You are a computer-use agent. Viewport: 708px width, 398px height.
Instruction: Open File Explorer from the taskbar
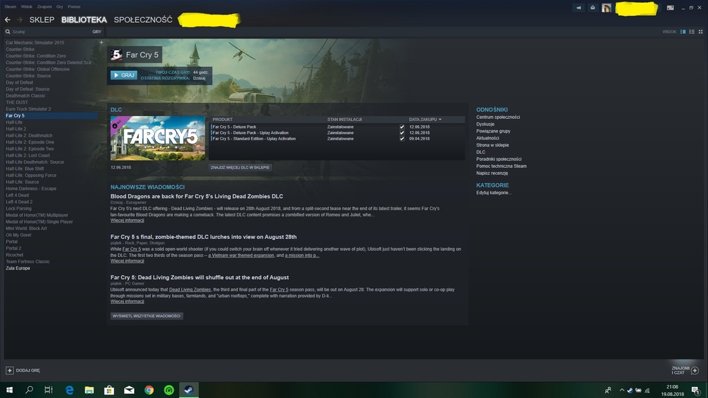tap(89, 390)
